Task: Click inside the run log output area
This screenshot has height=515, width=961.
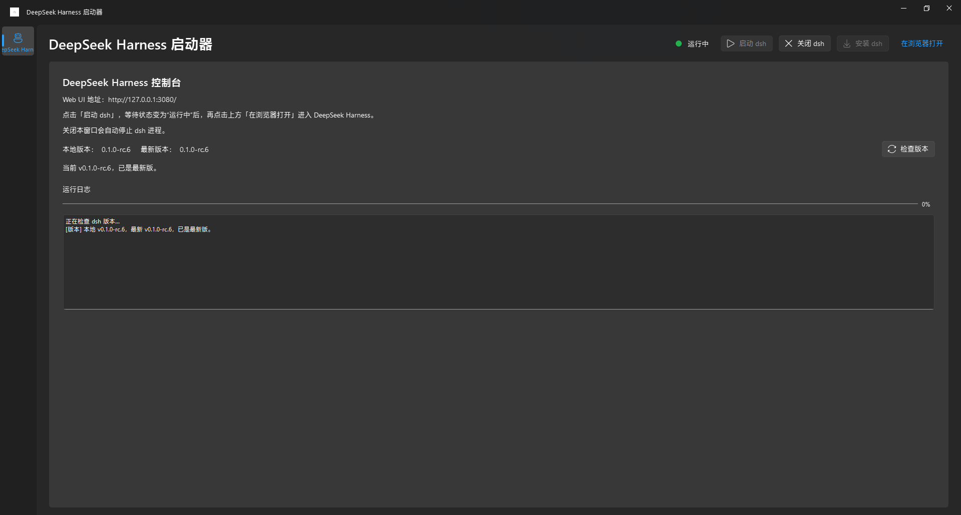Action: click(x=499, y=262)
